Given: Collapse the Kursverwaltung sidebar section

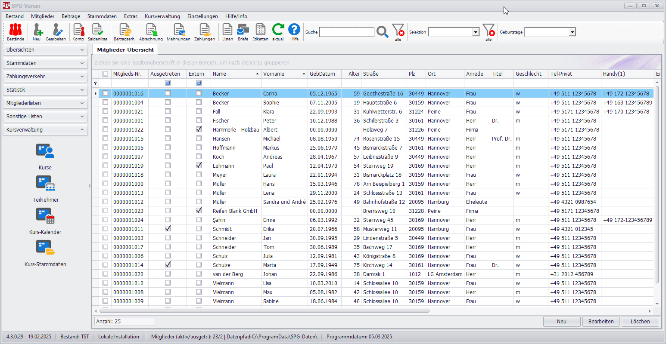Looking at the screenshot, I should coord(45,130).
